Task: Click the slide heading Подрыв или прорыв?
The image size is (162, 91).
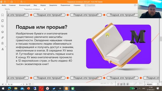Action: (42, 27)
